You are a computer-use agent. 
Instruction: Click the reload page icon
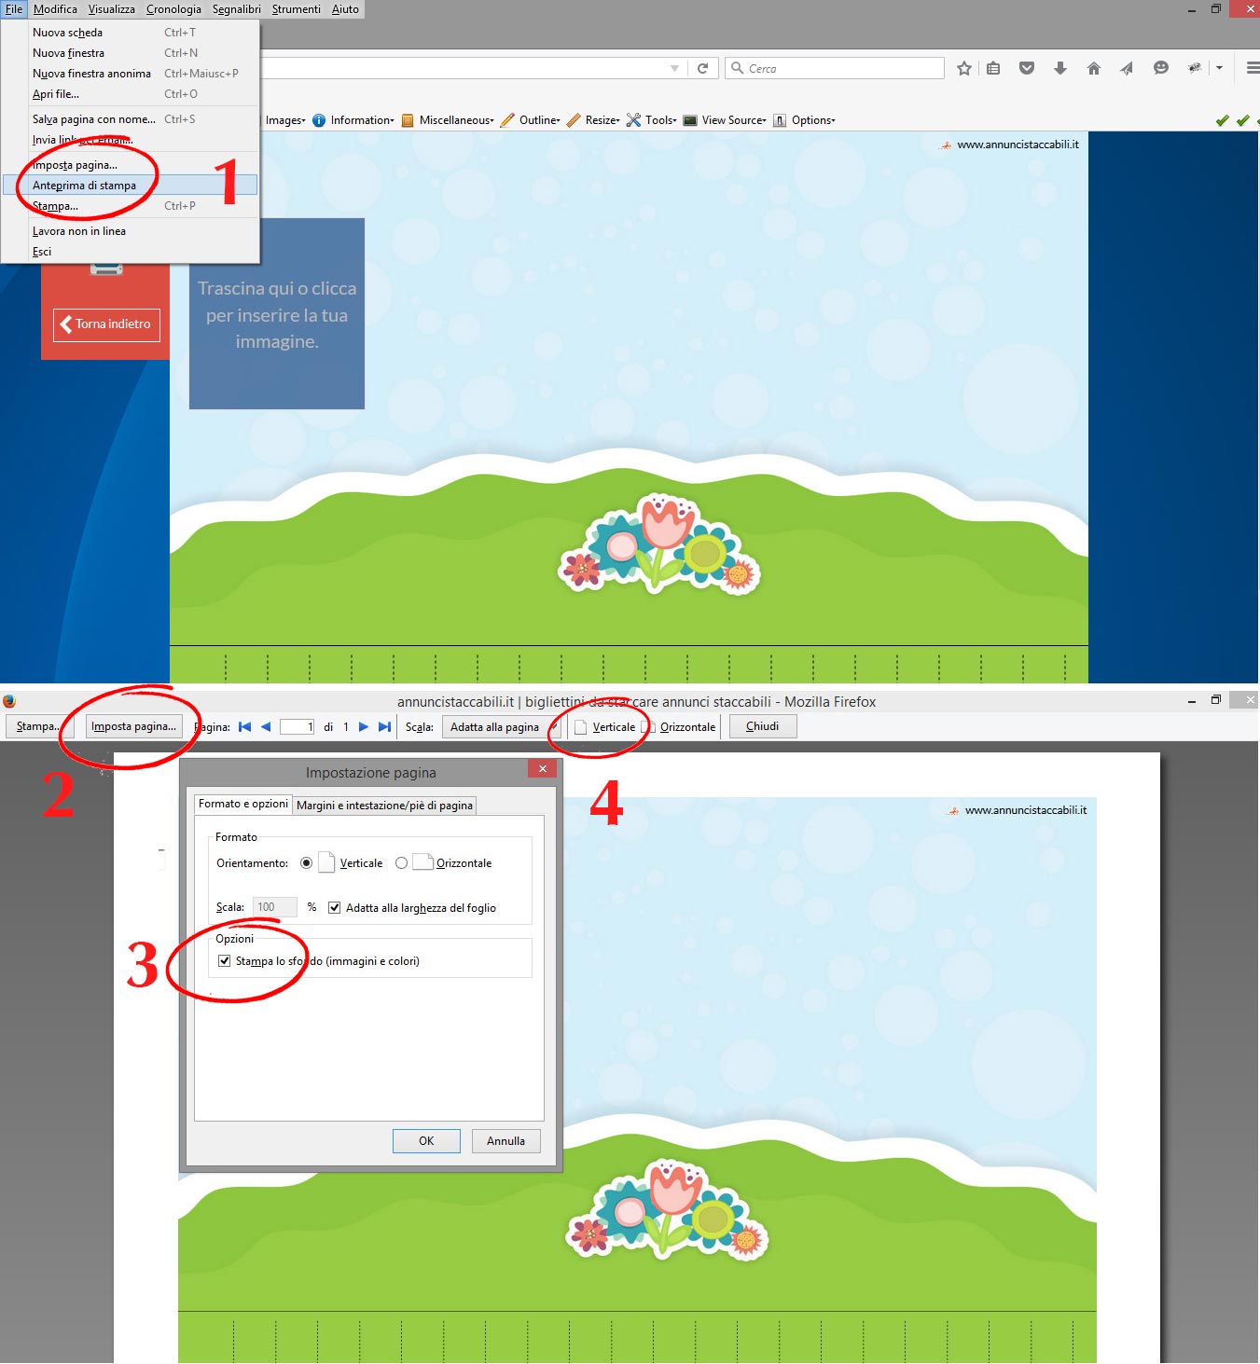[x=702, y=68]
